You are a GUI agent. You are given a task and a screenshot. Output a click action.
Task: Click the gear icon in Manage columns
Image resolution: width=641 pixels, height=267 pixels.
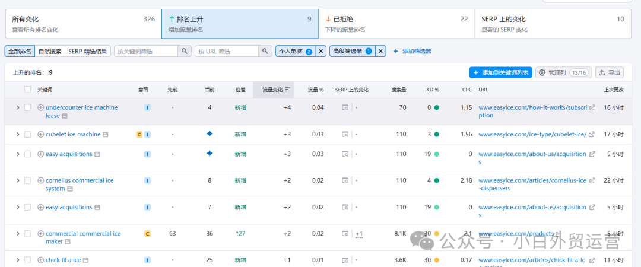coord(542,73)
